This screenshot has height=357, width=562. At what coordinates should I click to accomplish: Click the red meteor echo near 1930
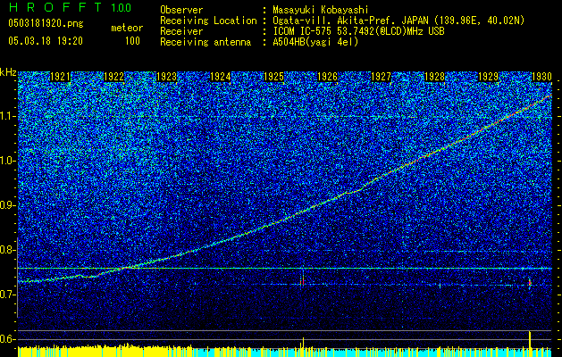(530, 283)
